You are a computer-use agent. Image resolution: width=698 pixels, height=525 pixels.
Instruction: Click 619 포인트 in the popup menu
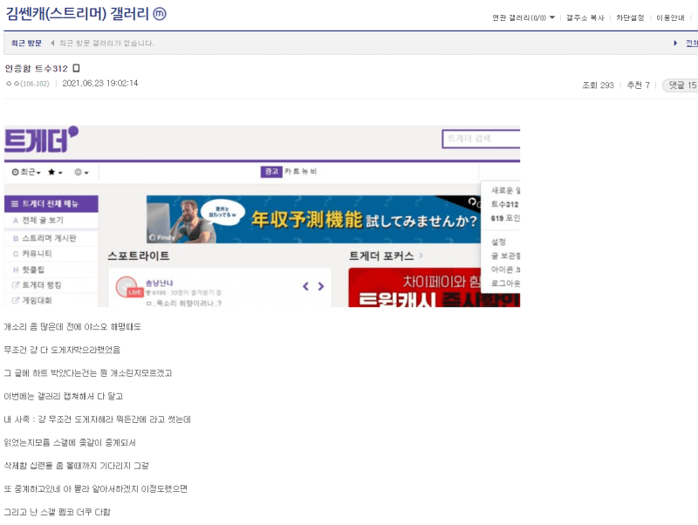505,218
